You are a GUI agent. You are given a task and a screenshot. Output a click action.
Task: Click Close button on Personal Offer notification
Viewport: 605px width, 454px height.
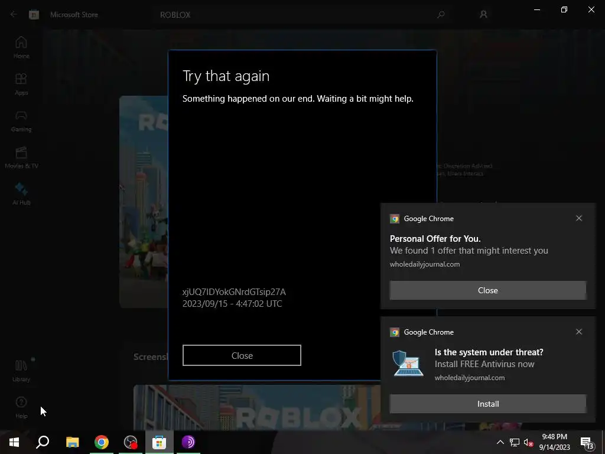coord(487,290)
